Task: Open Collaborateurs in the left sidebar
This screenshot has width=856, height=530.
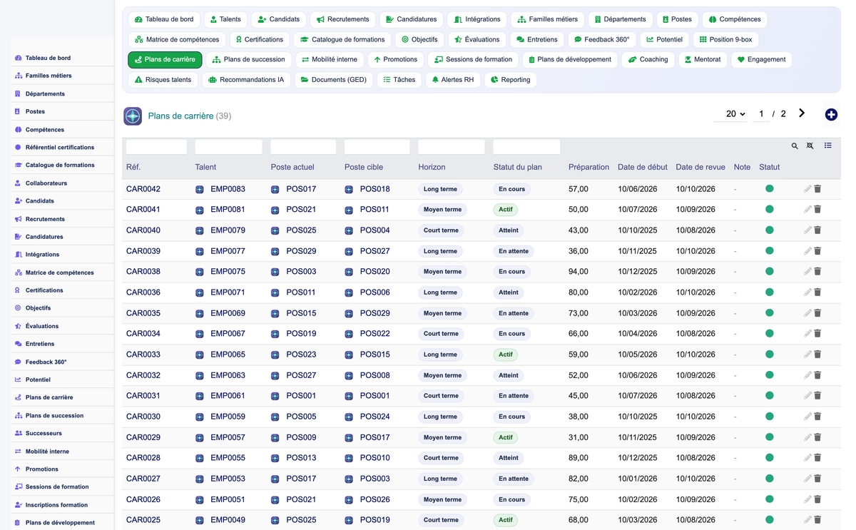Action: click(x=46, y=183)
